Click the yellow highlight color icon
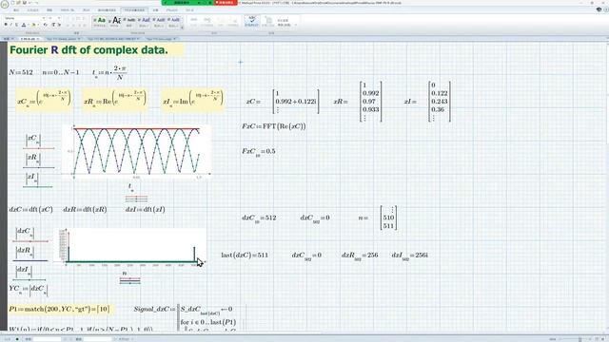This screenshot has height=342, width=609. pos(34,25)
